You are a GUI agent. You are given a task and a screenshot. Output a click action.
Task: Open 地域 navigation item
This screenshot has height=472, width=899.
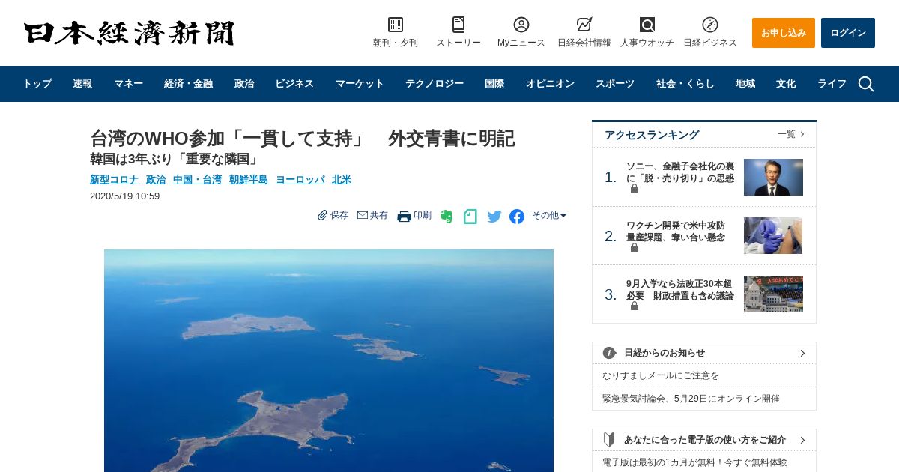745,84
